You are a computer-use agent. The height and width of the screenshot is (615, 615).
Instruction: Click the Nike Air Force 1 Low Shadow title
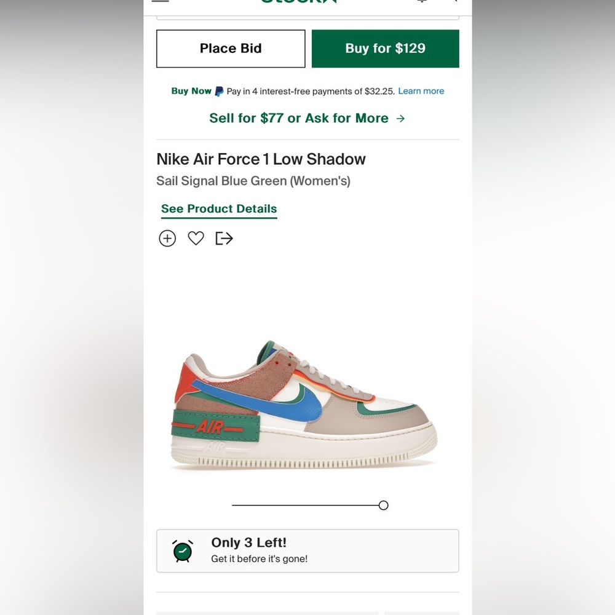tap(261, 159)
